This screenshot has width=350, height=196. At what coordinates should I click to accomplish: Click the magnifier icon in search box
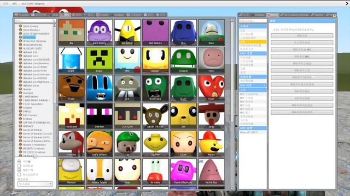[54, 21]
